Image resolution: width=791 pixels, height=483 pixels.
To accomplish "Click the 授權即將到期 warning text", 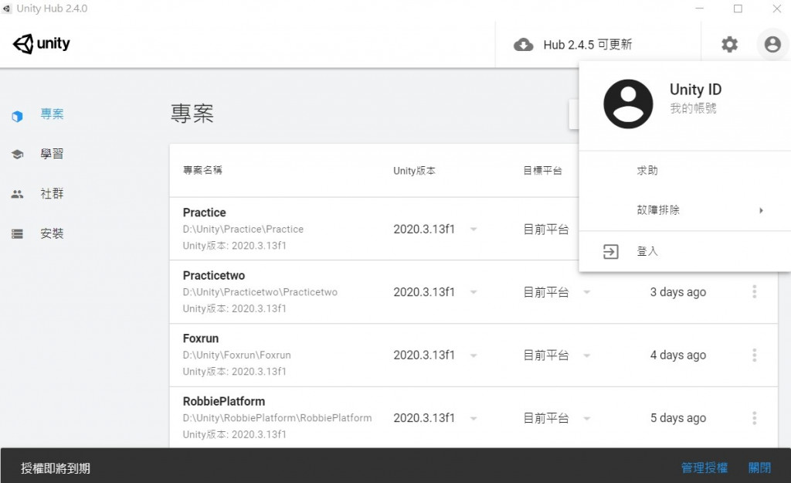I will pyautogui.click(x=56, y=468).
